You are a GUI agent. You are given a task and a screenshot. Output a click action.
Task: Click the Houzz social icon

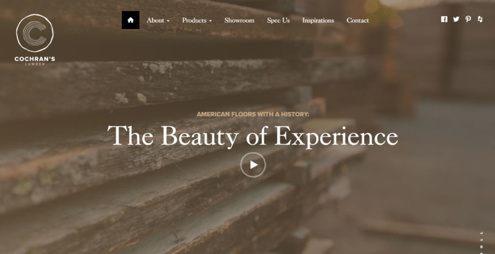(480, 19)
